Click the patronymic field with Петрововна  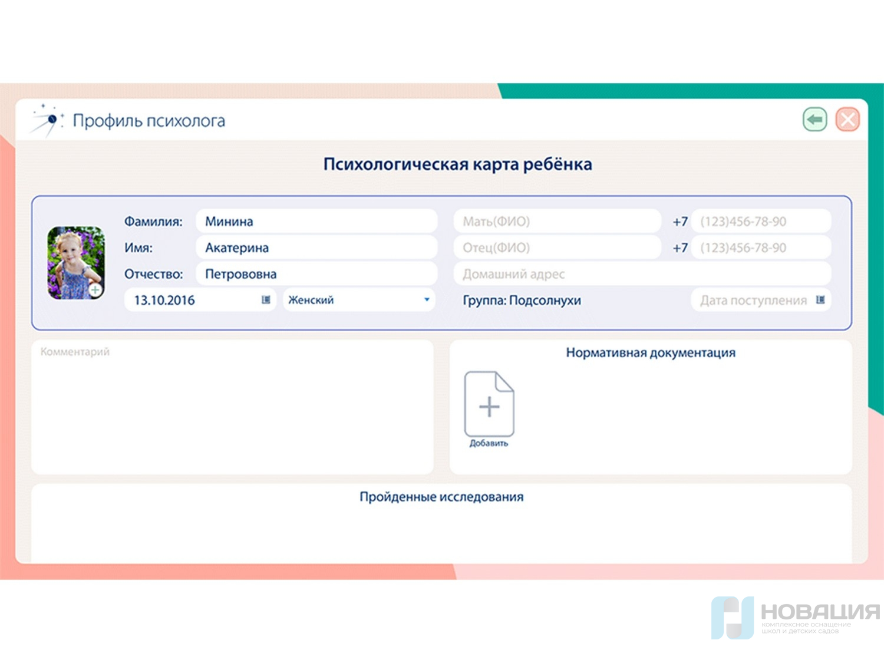click(316, 274)
